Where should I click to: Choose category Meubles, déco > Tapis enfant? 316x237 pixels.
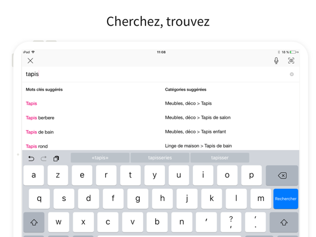(195, 132)
